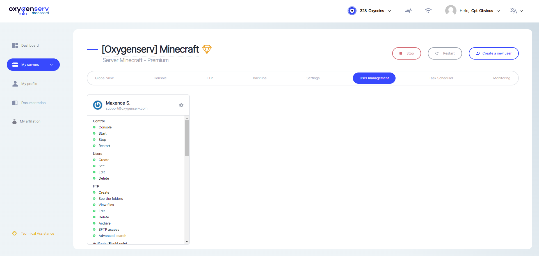Open the Hello, Cpt. Obvious user menu

480,11
